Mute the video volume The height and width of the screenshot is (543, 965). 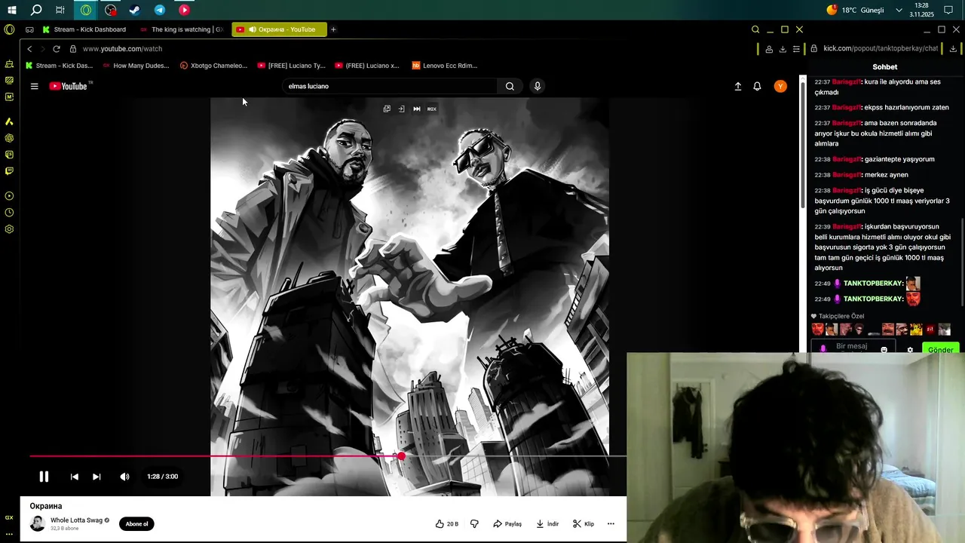125,477
